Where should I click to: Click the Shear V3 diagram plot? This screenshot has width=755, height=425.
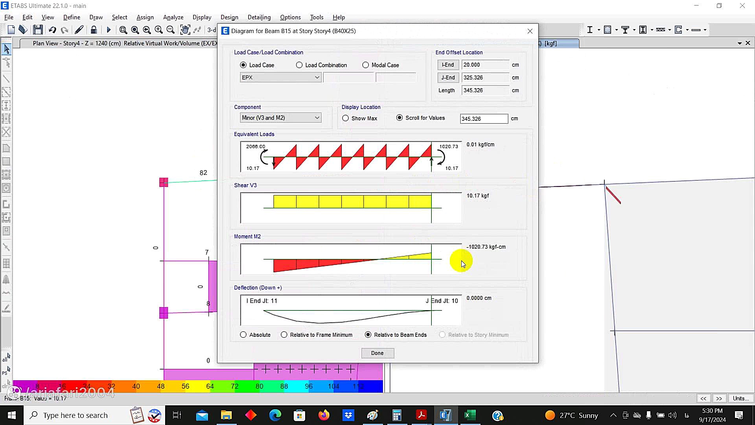tap(351, 208)
